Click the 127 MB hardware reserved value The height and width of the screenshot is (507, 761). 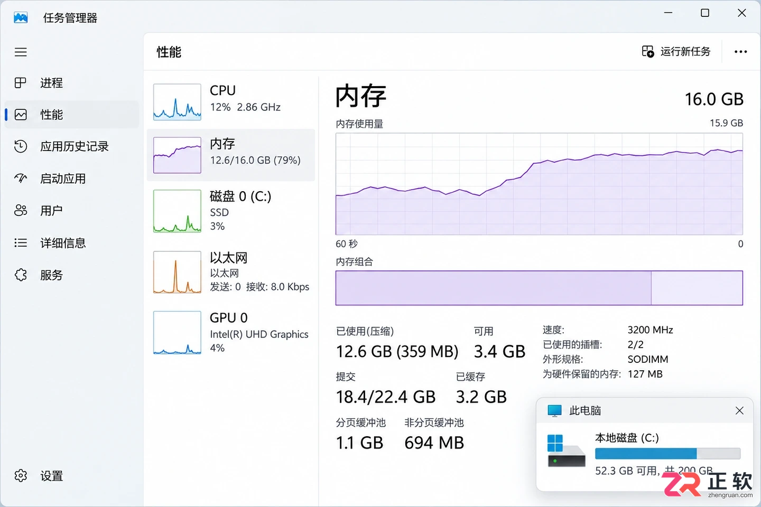645,374
